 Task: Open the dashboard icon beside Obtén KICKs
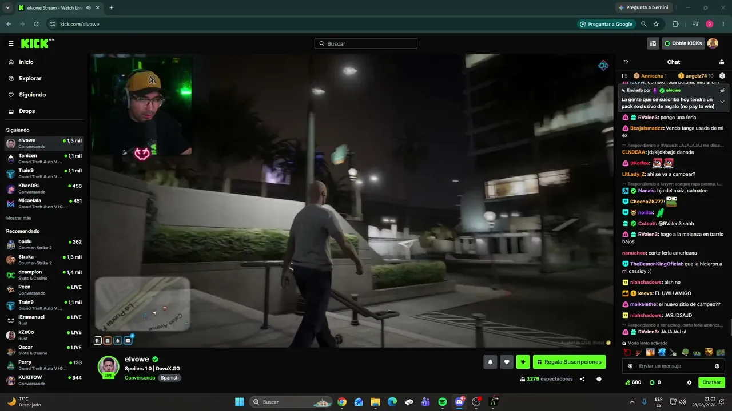coord(653,43)
